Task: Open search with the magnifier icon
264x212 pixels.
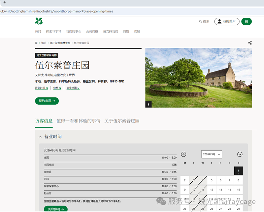Action: (200, 21)
